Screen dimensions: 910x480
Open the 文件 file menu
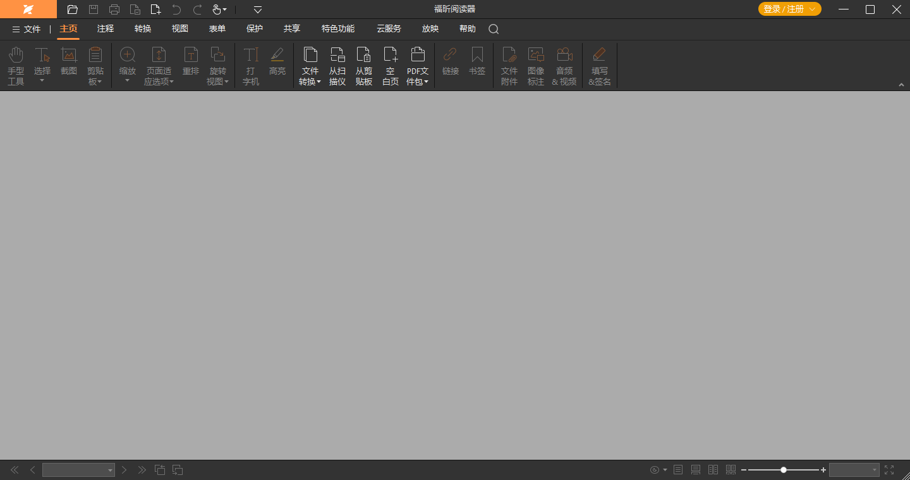point(27,29)
